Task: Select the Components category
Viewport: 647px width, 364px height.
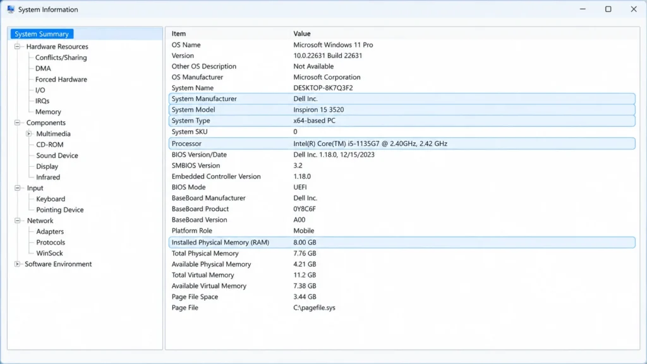Action: point(45,123)
